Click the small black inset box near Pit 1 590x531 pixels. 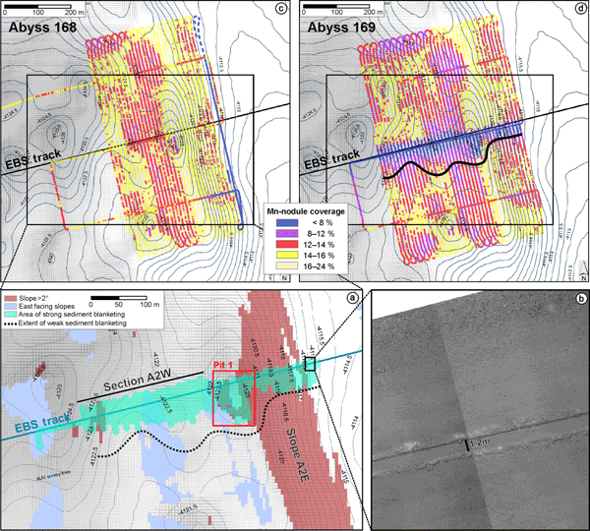coord(311,365)
